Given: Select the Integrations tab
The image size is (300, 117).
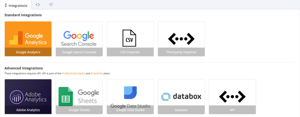Looking at the screenshot, I should (16, 6).
